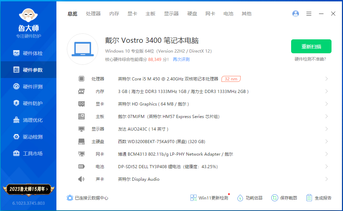Go to 硬件评测 in the sidebar
The image size is (343, 211).
(x=29, y=87)
